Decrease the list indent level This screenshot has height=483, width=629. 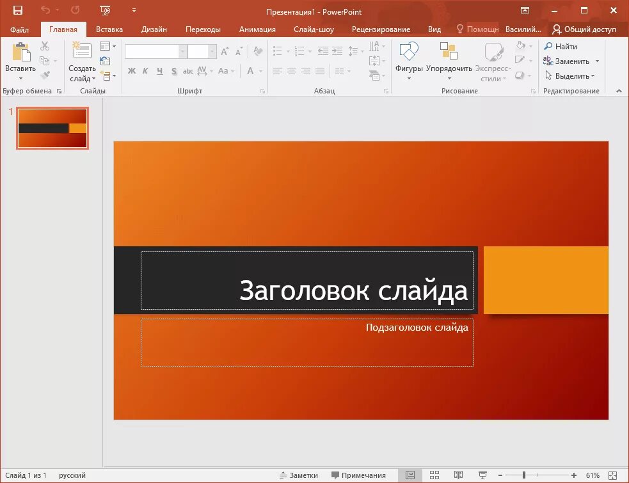323,51
